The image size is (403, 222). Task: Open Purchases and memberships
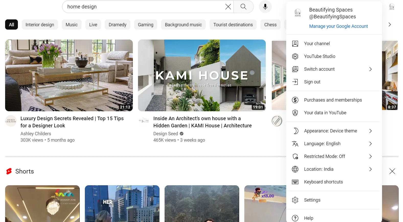(x=333, y=100)
